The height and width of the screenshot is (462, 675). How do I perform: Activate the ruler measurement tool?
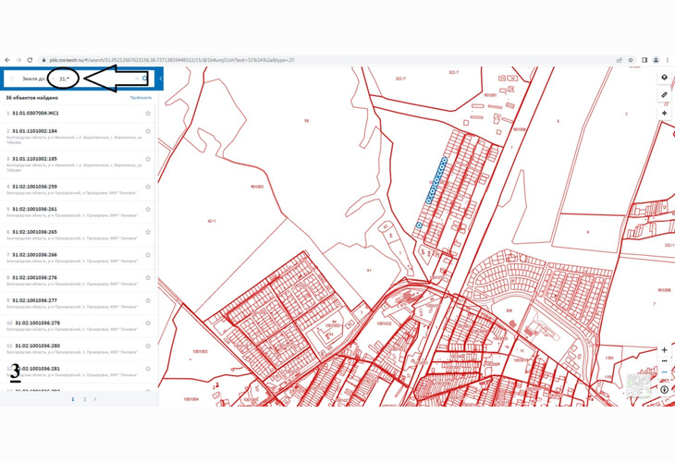click(x=664, y=95)
